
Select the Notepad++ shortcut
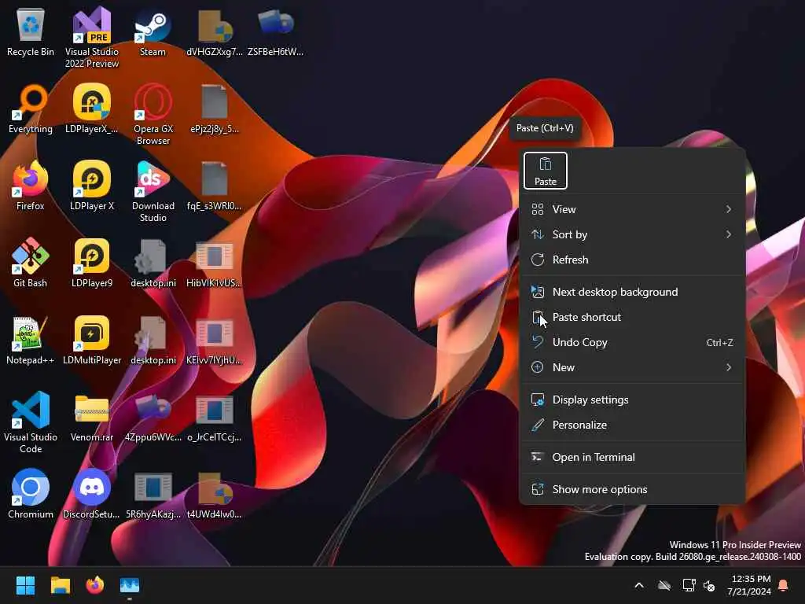pyautogui.click(x=31, y=340)
